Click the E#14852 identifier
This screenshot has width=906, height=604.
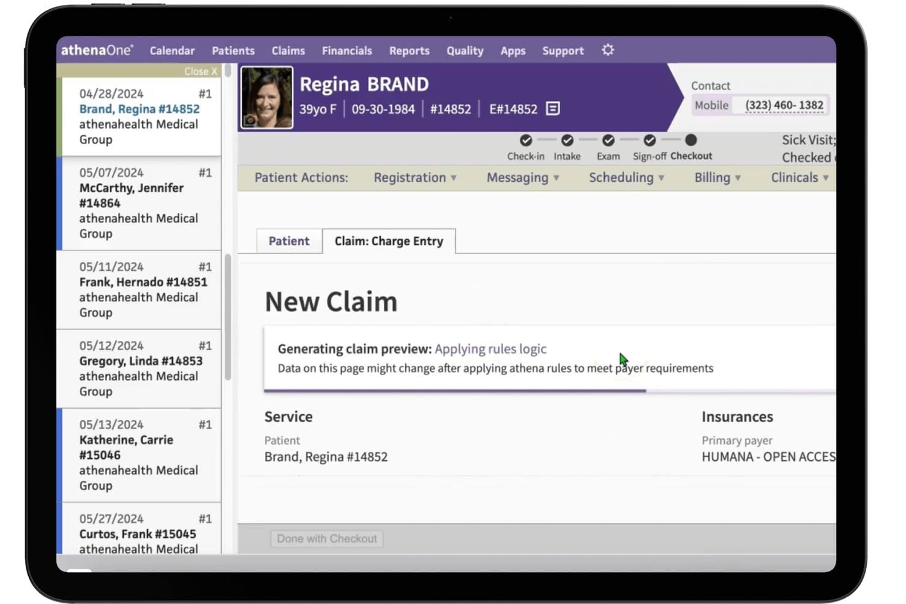pos(513,109)
